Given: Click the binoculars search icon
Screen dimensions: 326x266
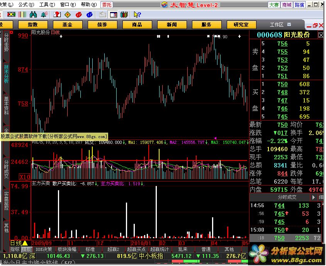Looking at the screenshot, I should [34, 15].
